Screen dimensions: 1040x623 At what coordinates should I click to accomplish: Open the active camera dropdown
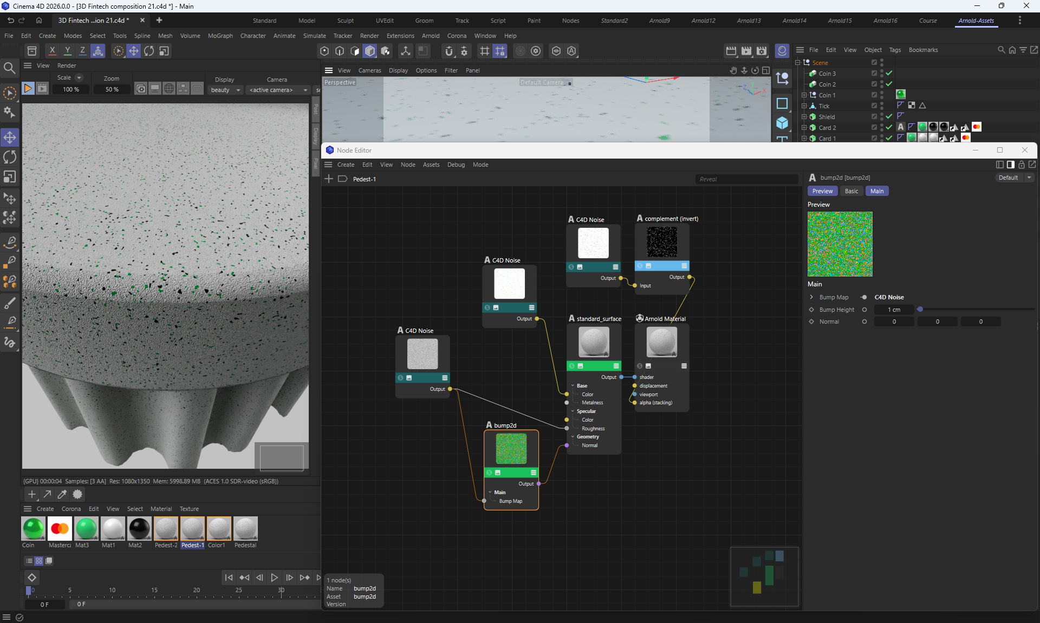[278, 90]
